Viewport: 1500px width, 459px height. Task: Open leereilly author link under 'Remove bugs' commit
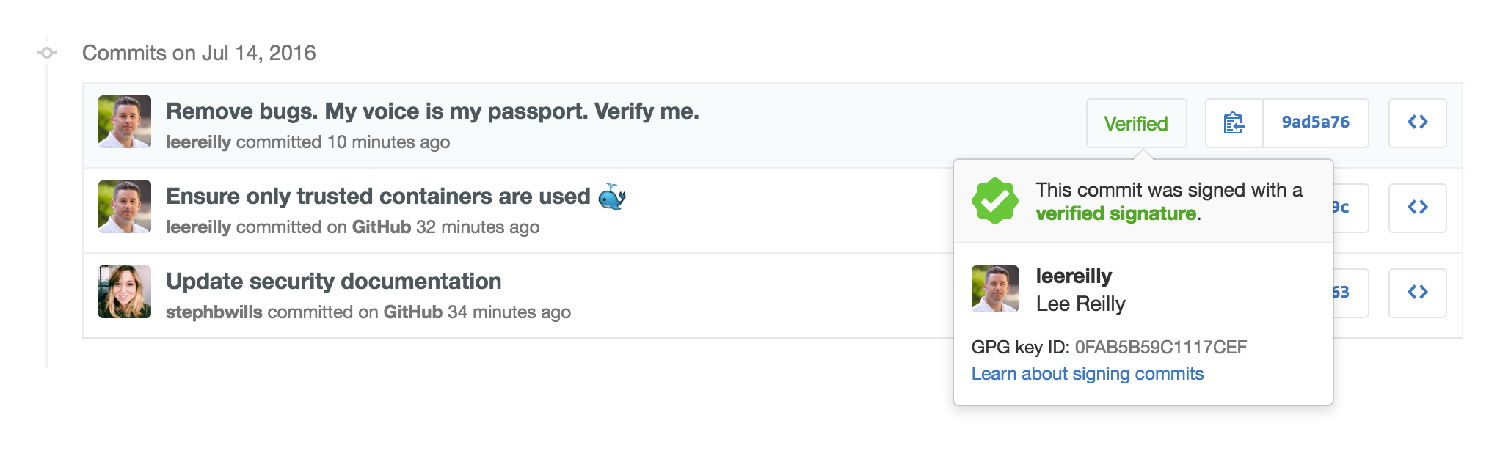[198, 142]
